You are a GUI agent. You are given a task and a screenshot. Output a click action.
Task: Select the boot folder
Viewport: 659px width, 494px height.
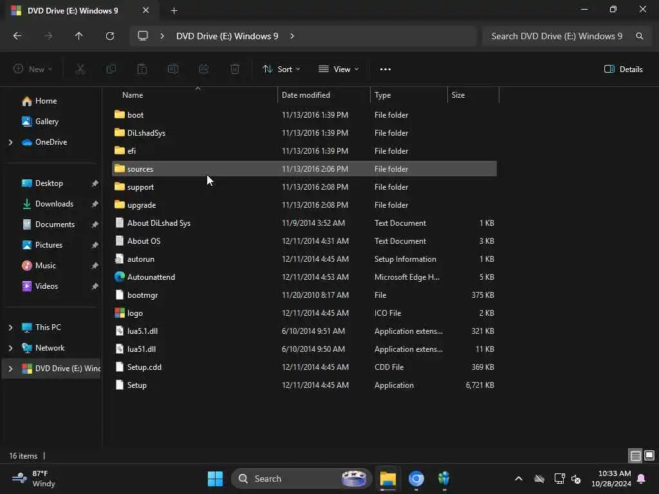tap(304, 115)
